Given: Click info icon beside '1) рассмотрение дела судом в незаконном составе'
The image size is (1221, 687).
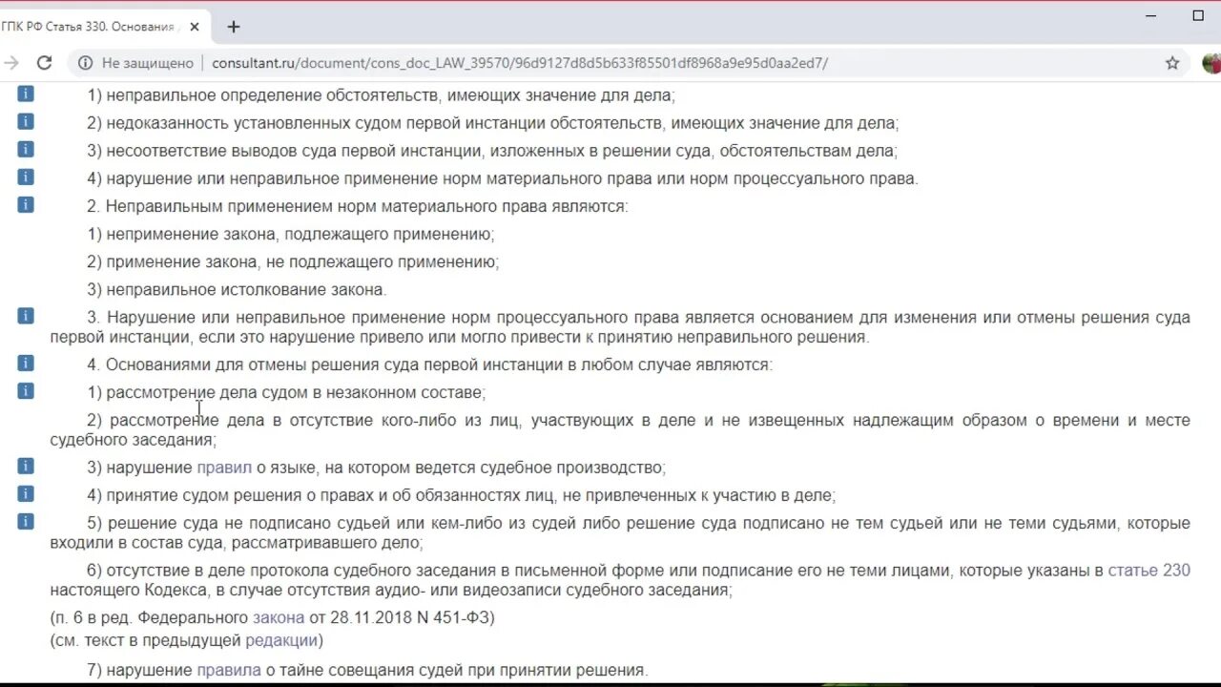Looking at the screenshot, I should [26, 390].
